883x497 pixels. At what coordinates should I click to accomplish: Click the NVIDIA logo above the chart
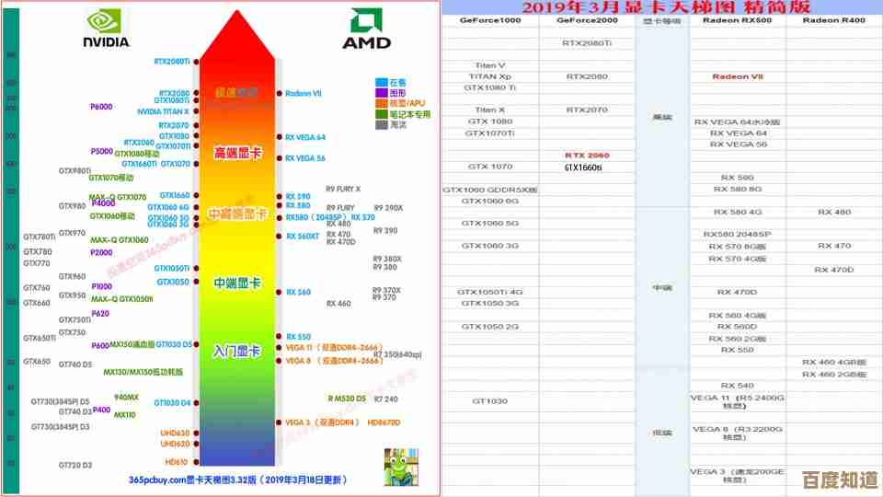[106, 29]
